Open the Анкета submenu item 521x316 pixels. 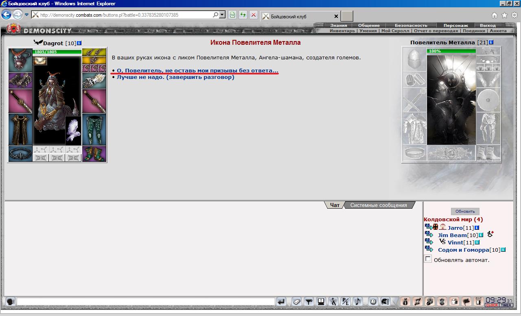tap(498, 31)
